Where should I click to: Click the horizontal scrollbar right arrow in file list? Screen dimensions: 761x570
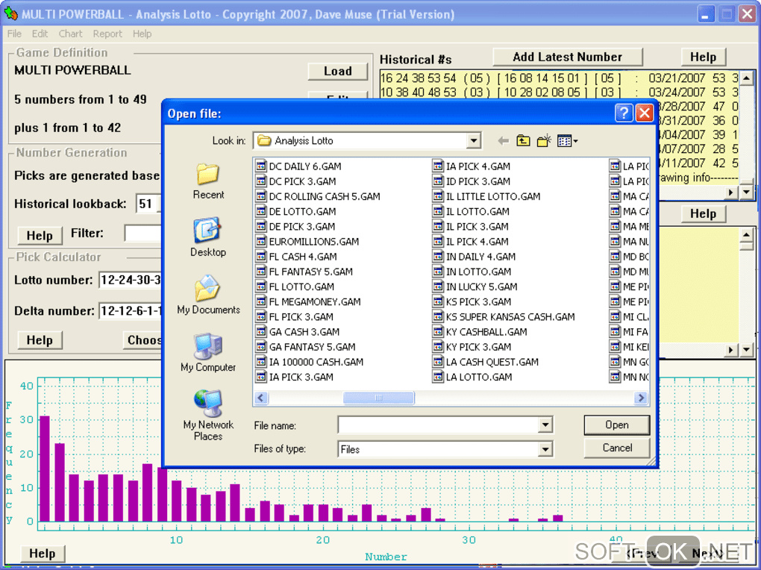(x=640, y=398)
